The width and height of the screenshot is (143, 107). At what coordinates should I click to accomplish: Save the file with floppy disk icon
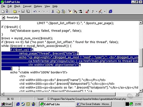[x=23, y=12]
